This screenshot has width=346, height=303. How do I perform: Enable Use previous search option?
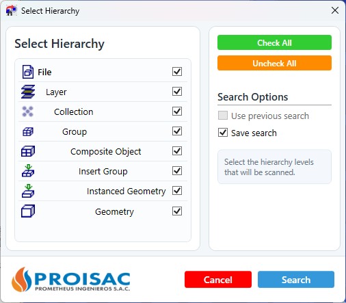(223, 116)
